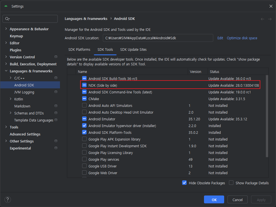Open Advanced Settings page
Screen dimensions: 276x207
pyautogui.click(x=25, y=134)
